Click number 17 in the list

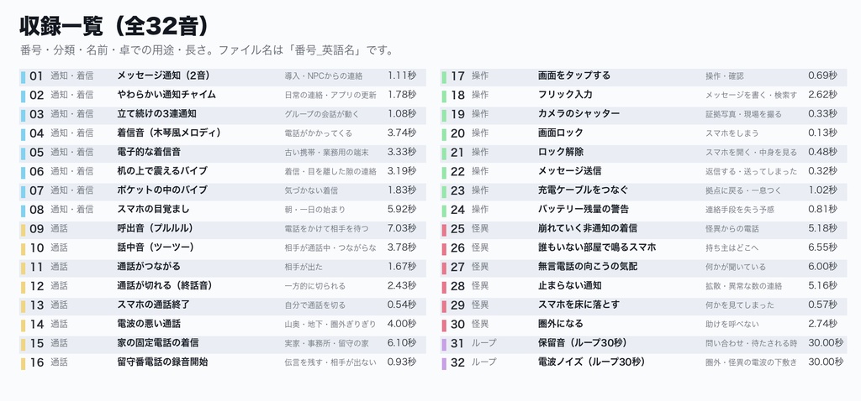point(457,76)
